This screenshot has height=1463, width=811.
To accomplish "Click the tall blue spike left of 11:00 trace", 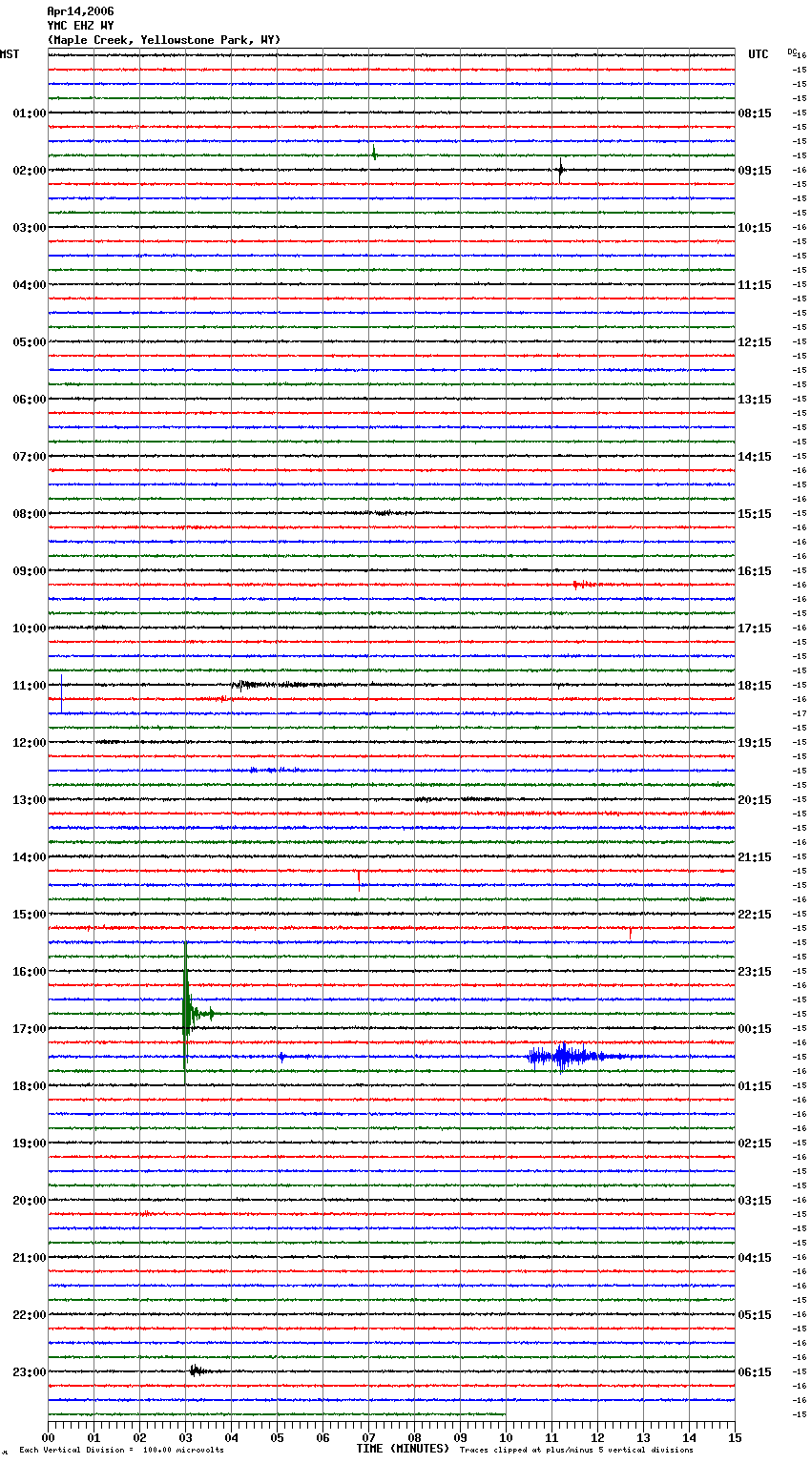I will click(x=62, y=692).
